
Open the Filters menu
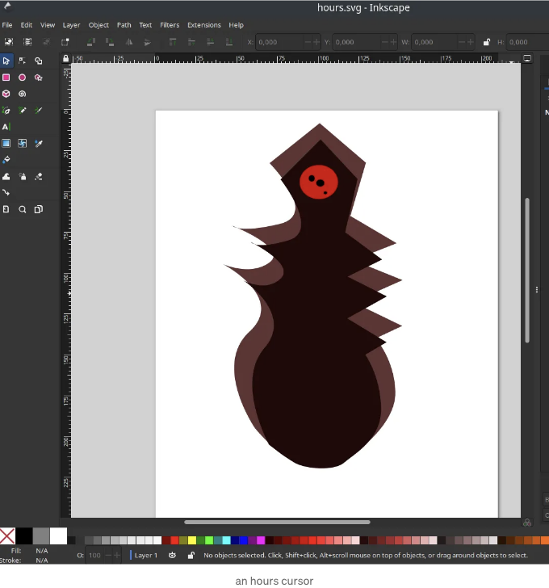[x=170, y=25]
